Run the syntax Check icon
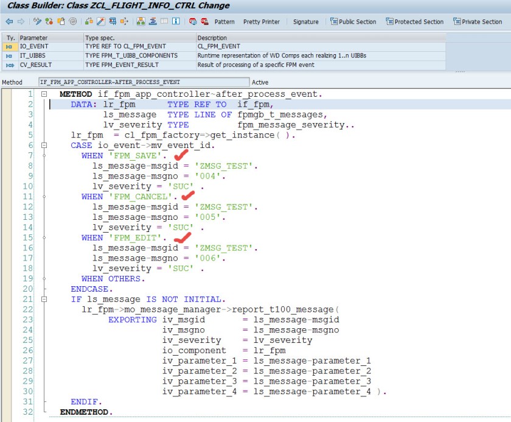The width and height of the screenshot is (511, 422). tap(89, 21)
